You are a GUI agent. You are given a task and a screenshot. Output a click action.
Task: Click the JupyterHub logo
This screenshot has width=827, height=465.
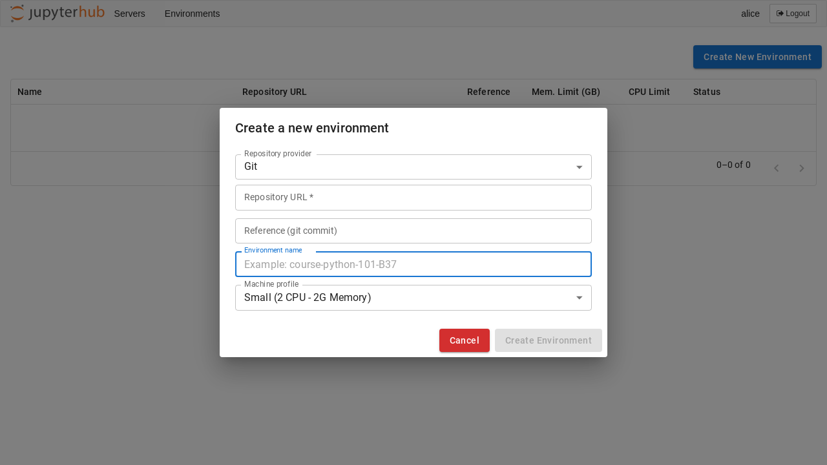[x=57, y=13]
